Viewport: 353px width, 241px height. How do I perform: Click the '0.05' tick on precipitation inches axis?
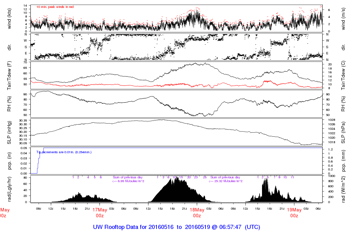[24, 148]
